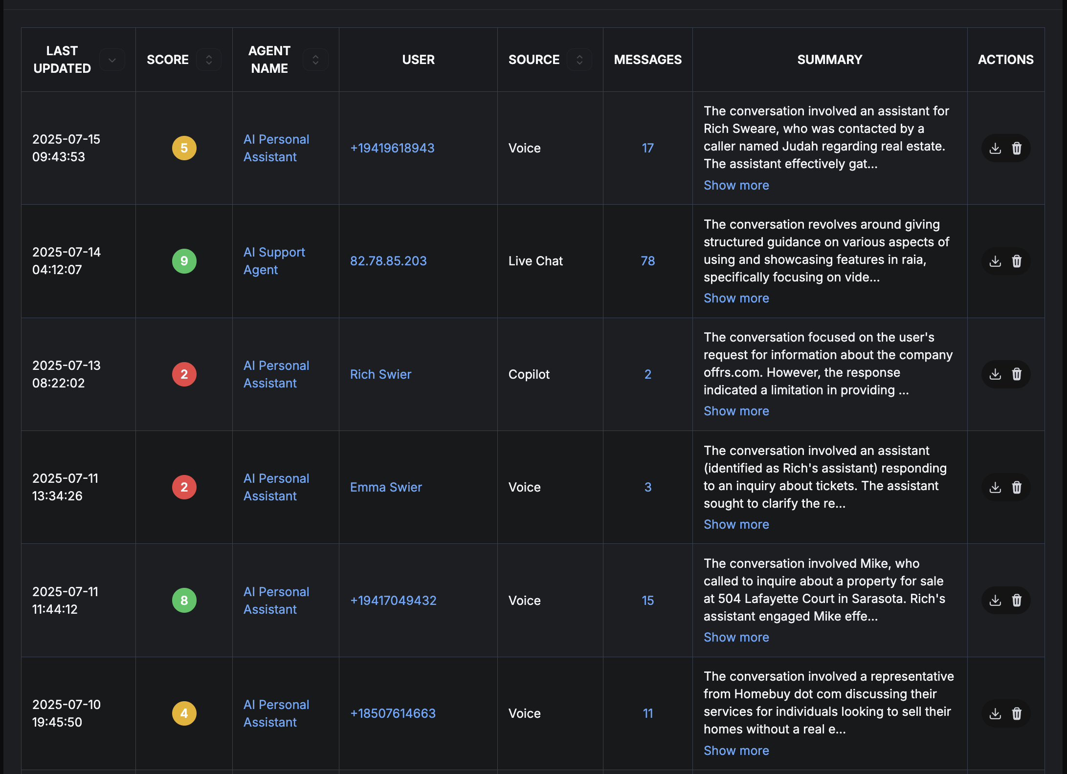The height and width of the screenshot is (774, 1067).
Task: Open the 2 messages count for Rich Swier
Action: click(x=647, y=374)
